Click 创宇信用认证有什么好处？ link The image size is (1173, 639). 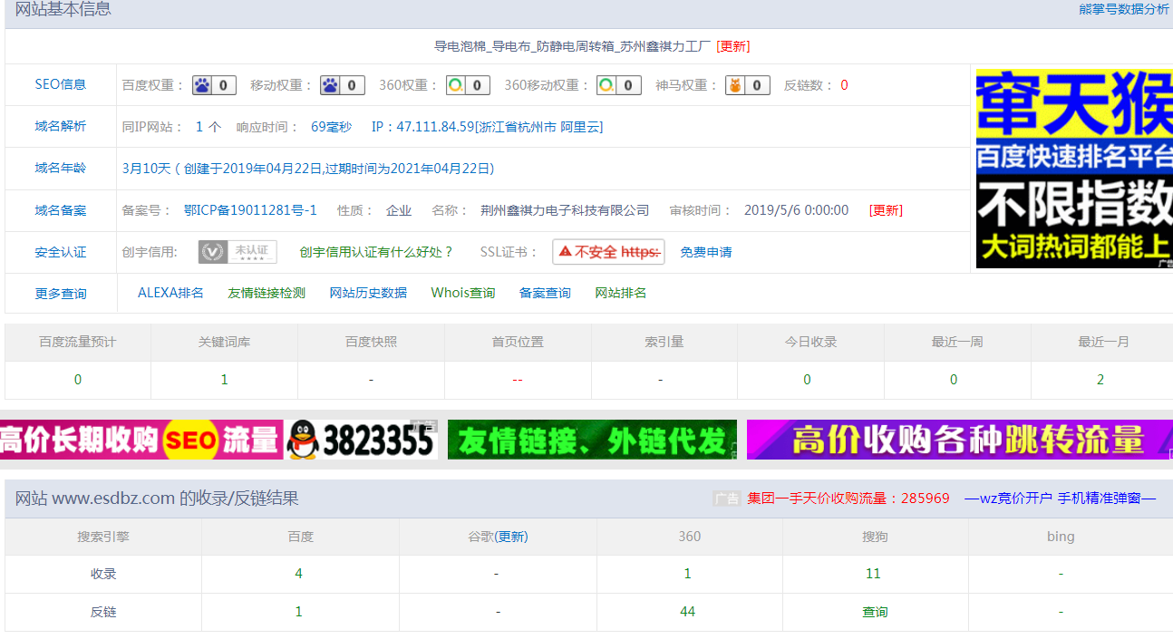point(376,252)
